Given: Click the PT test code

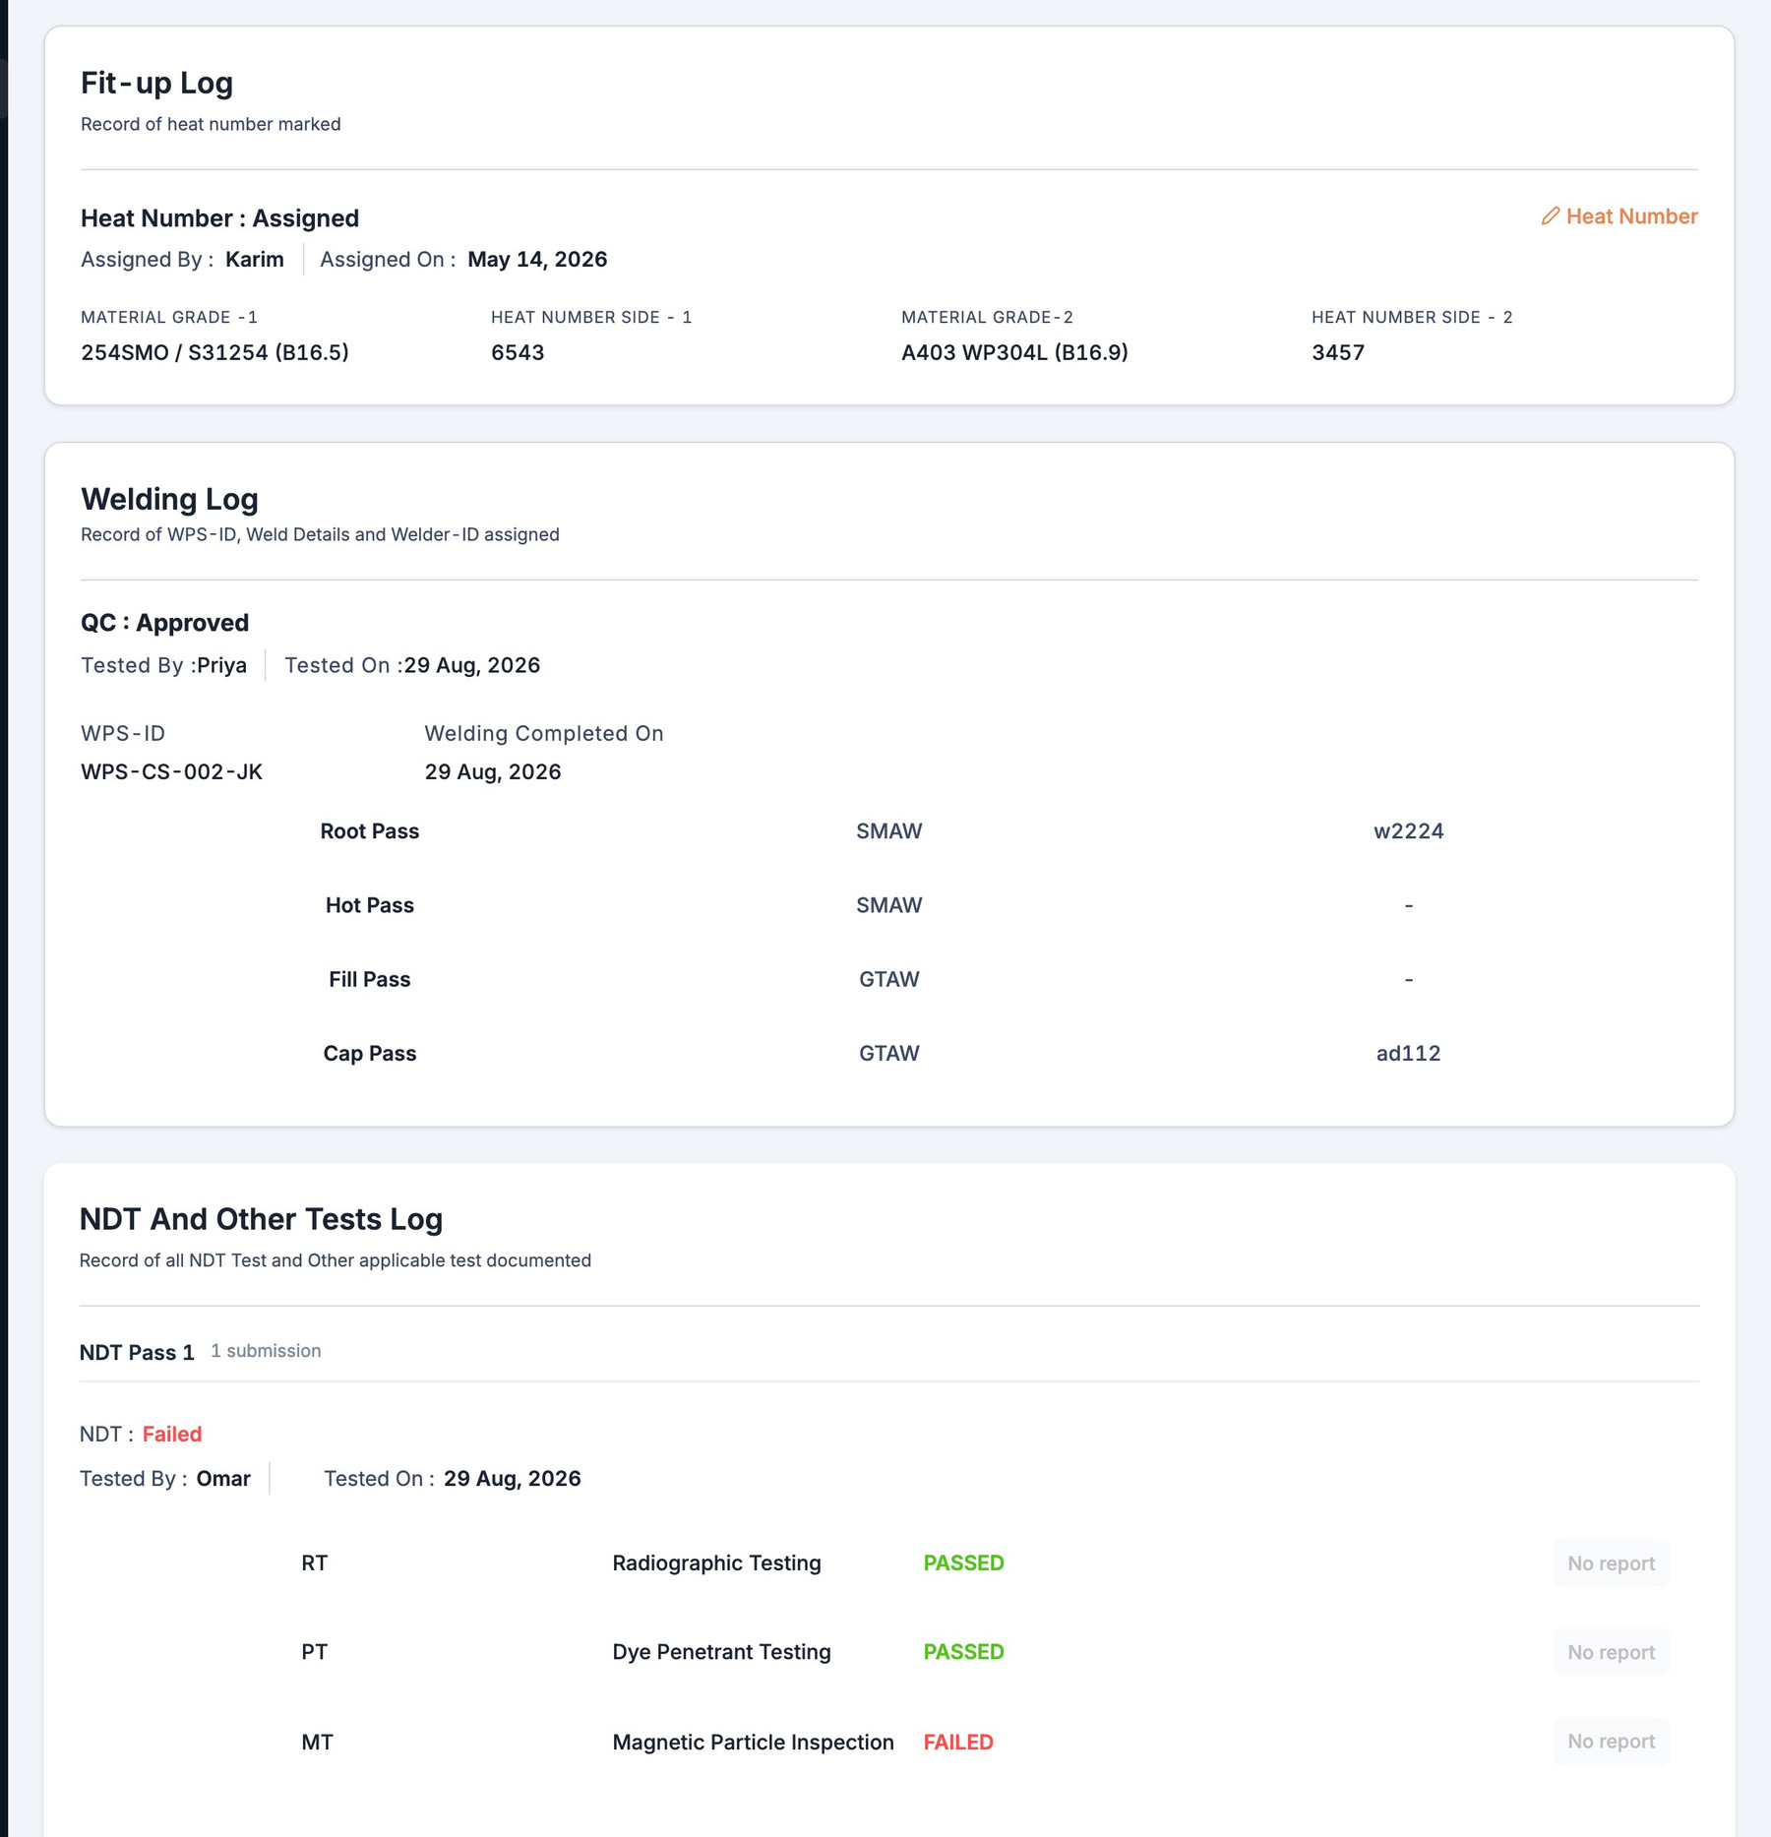Looking at the screenshot, I should pyautogui.click(x=315, y=1652).
